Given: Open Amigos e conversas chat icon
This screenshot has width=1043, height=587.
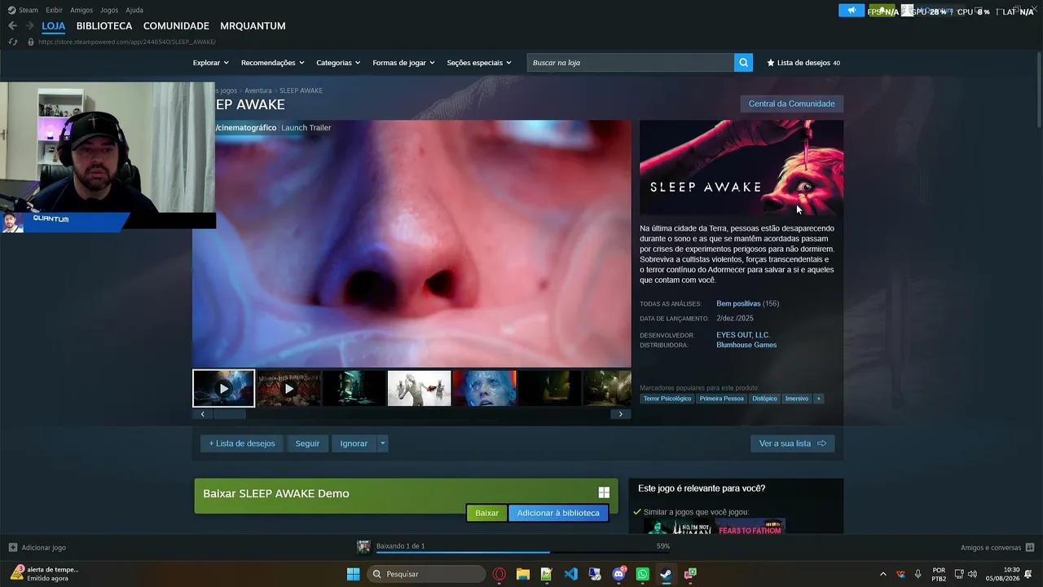Looking at the screenshot, I should pos(1030,548).
